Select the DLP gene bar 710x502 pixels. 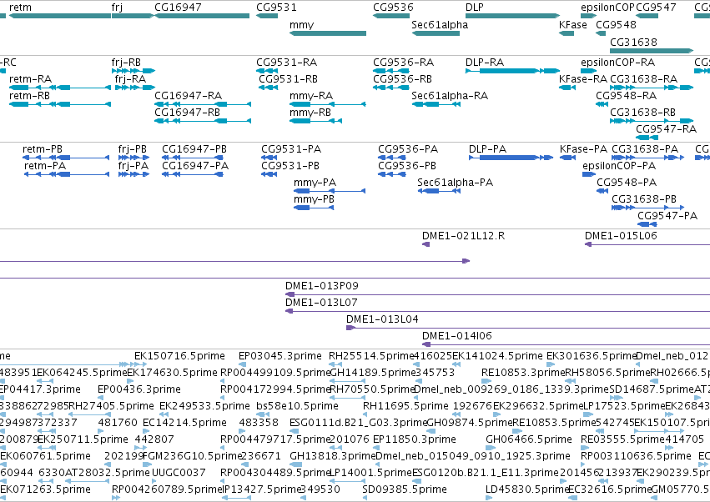click(513, 16)
